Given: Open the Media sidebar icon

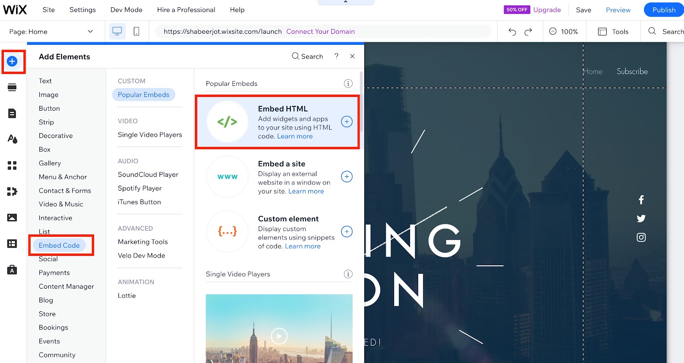Looking at the screenshot, I should coord(12,218).
